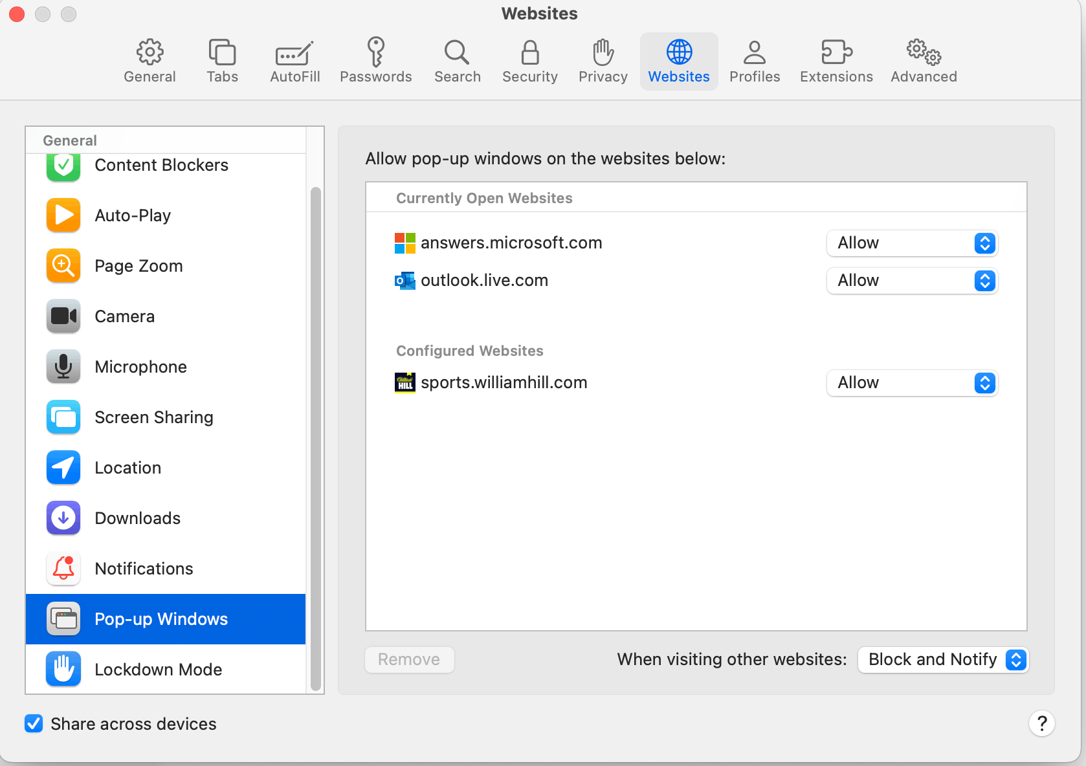The height and width of the screenshot is (766, 1086).
Task: Open the help question mark button
Action: tap(1041, 723)
